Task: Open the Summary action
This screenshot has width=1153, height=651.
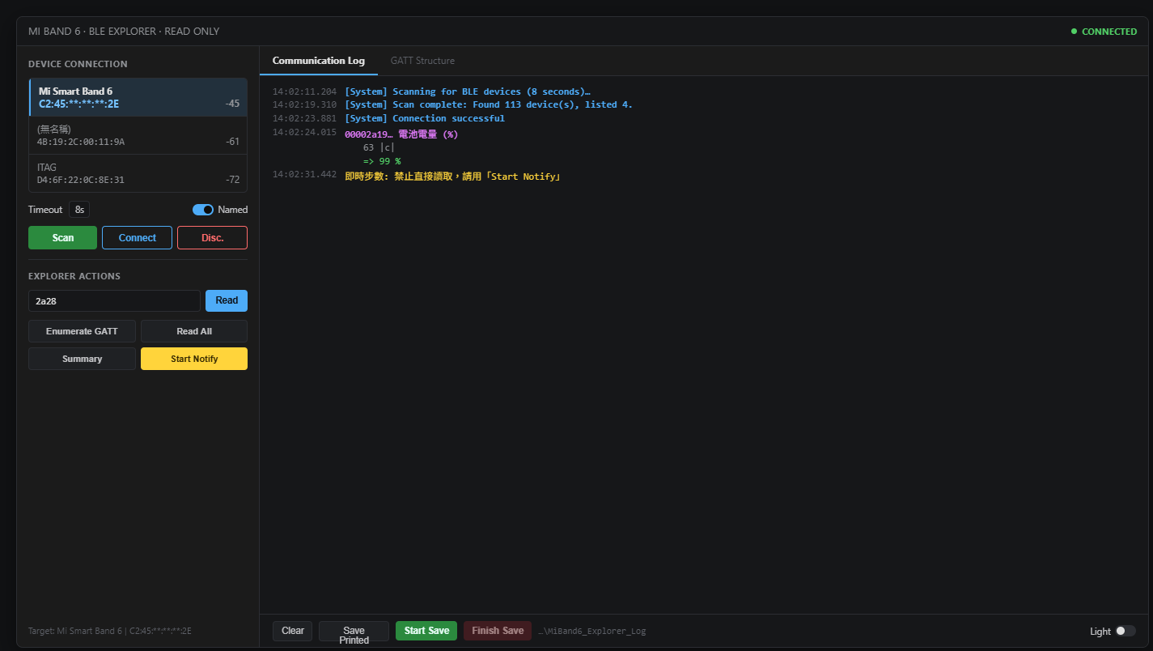Action: pos(82,359)
